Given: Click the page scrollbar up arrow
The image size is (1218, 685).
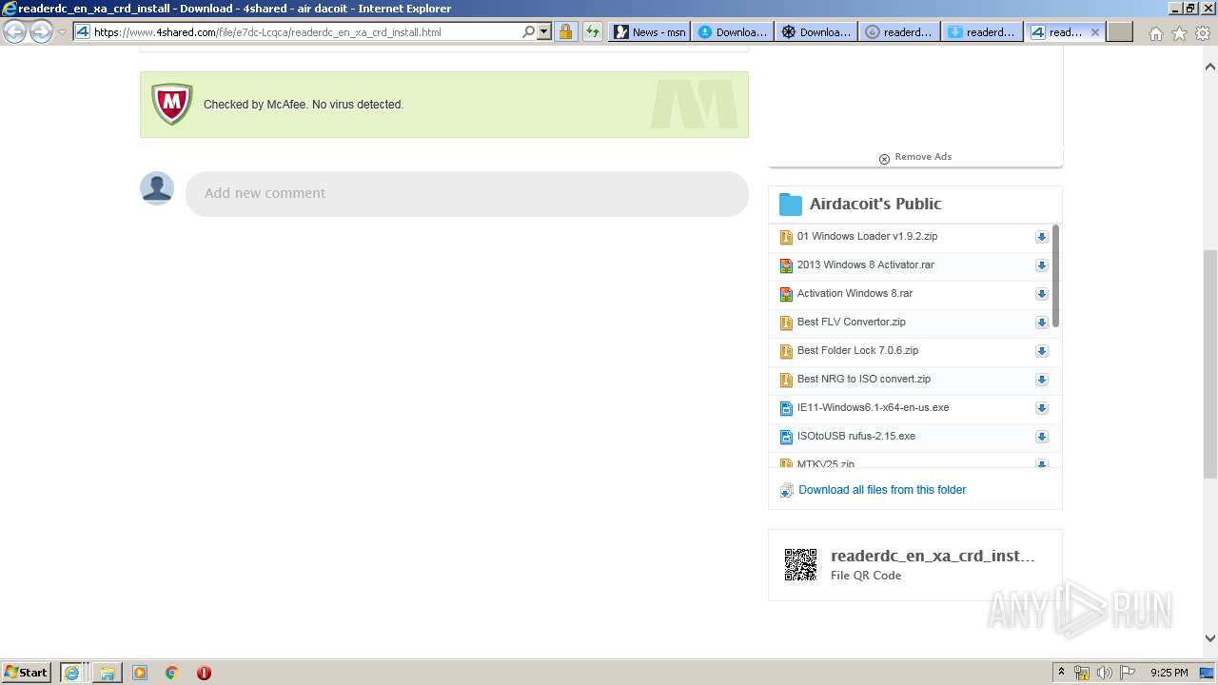Looking at the screenshot, I should [1209, 67].
